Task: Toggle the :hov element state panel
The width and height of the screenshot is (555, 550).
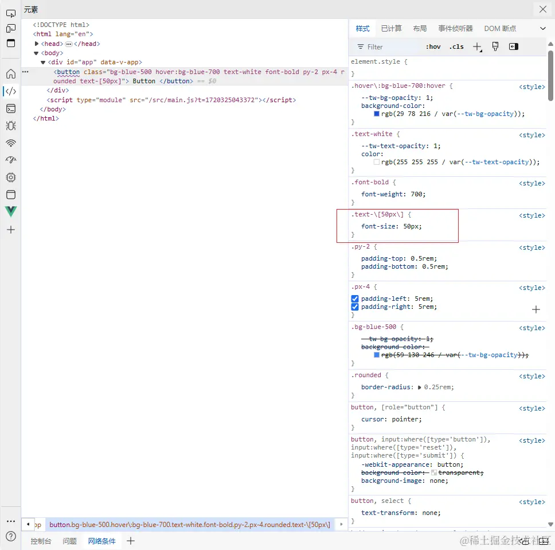Action: 433,47
